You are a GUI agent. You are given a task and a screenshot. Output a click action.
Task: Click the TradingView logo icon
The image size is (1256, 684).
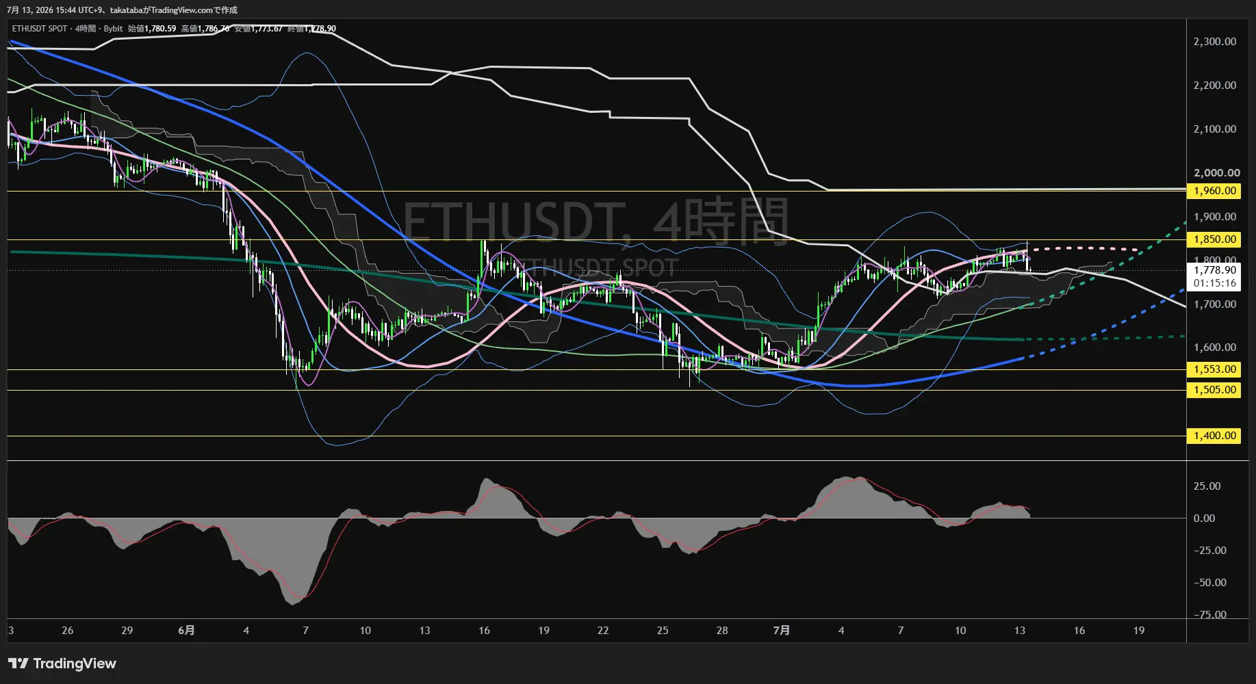tap(18, 663)
